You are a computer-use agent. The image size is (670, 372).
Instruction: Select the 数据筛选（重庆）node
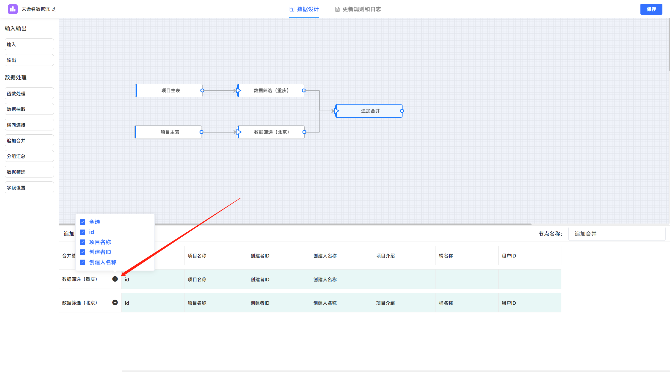click(x=271, y=90)
